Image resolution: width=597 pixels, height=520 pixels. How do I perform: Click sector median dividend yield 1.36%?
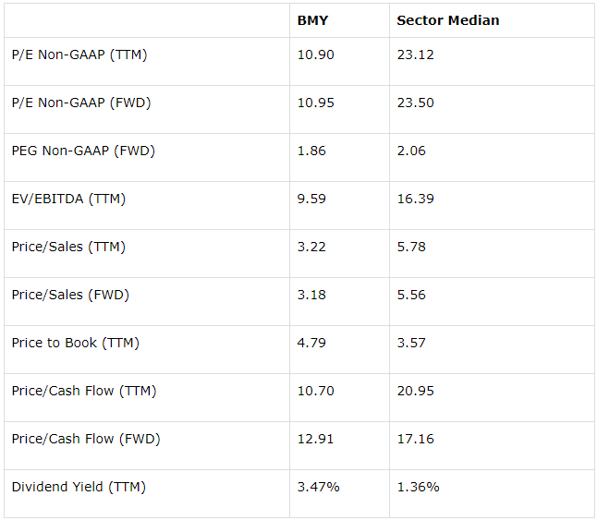[x=418, y=488]
